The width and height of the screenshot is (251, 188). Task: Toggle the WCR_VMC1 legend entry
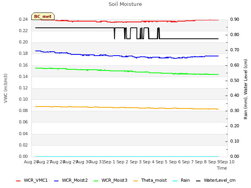32,180
